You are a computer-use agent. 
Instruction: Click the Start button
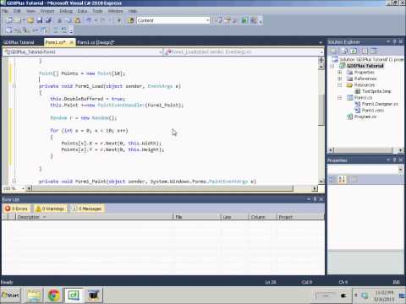pos(11,295)
